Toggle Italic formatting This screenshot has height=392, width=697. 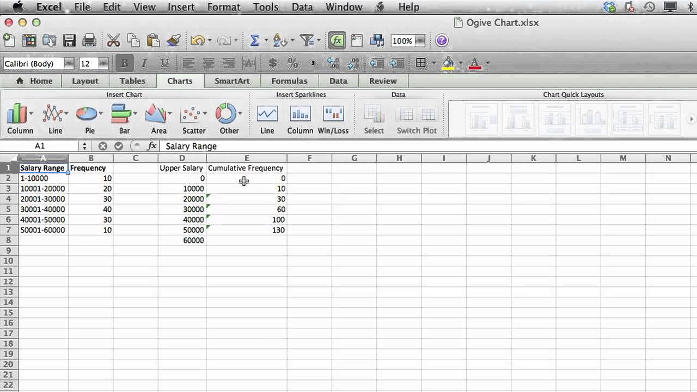[x=144, y=64]
